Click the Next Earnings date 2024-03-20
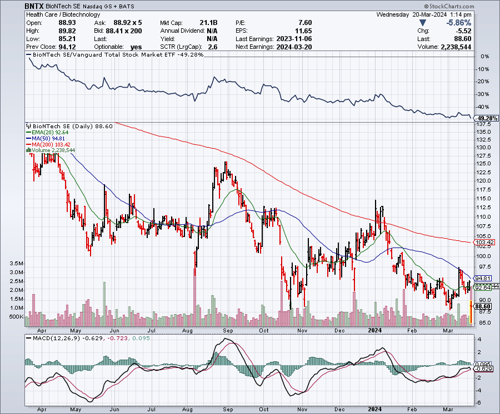Image resolution: width=500 pixels, height=414 pixels. click(294, 47)
